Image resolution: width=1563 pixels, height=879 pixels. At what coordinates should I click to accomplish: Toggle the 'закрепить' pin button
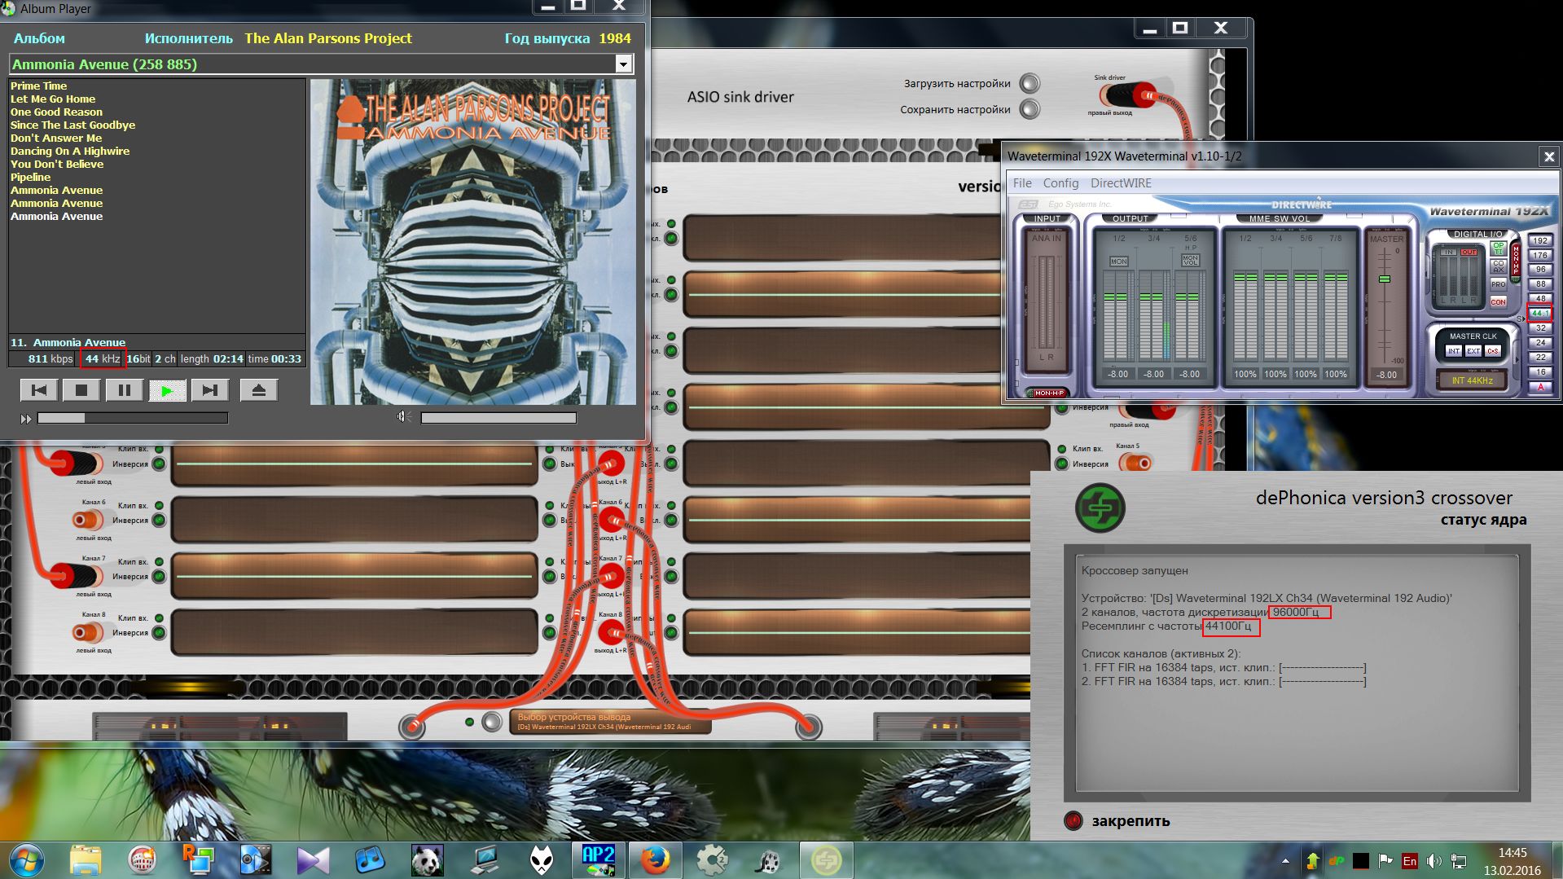coord(1073,821)
